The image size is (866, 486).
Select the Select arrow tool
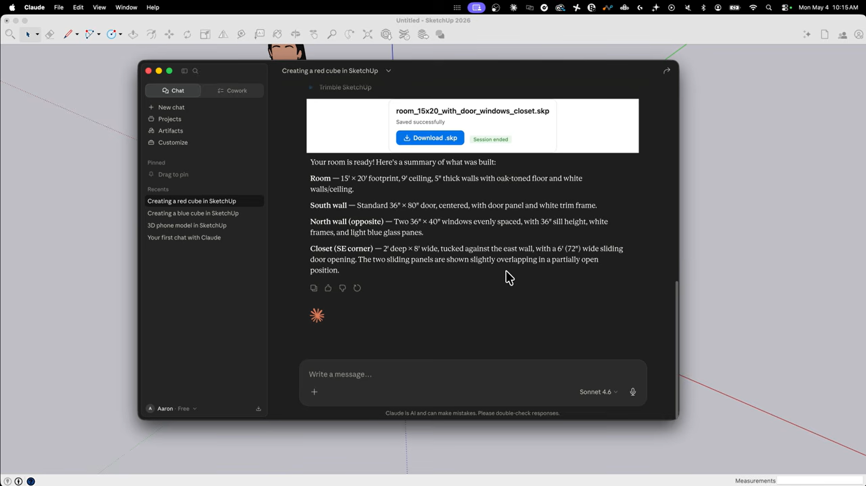tap(28, 34)
